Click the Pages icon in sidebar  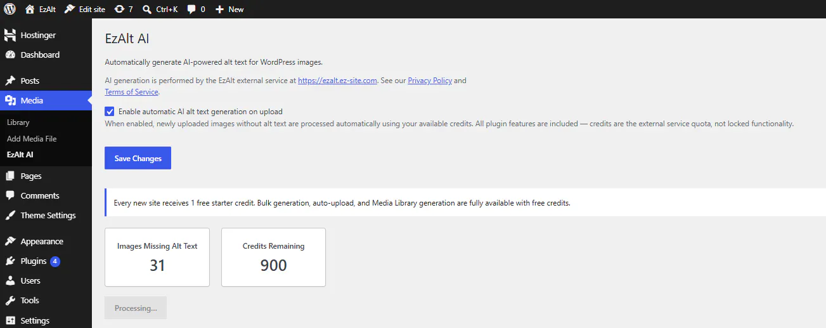(x=10, y=176)
